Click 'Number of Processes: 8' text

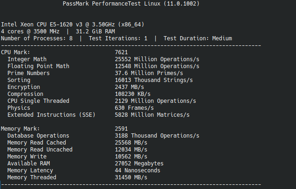point(37,38)
